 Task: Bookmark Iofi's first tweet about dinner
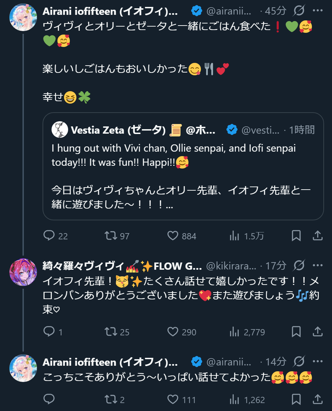pos(296,236)
